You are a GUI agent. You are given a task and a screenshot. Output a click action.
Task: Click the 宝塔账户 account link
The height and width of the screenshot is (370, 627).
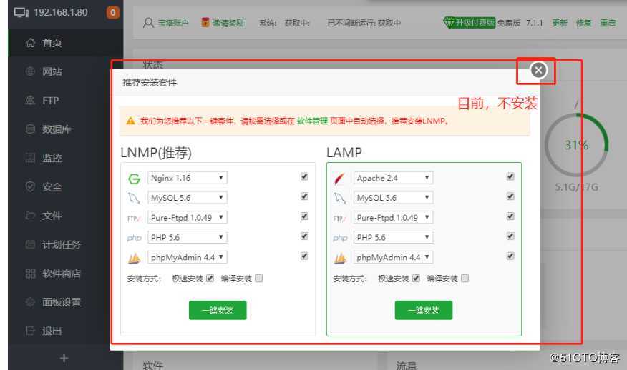point(172,23)
